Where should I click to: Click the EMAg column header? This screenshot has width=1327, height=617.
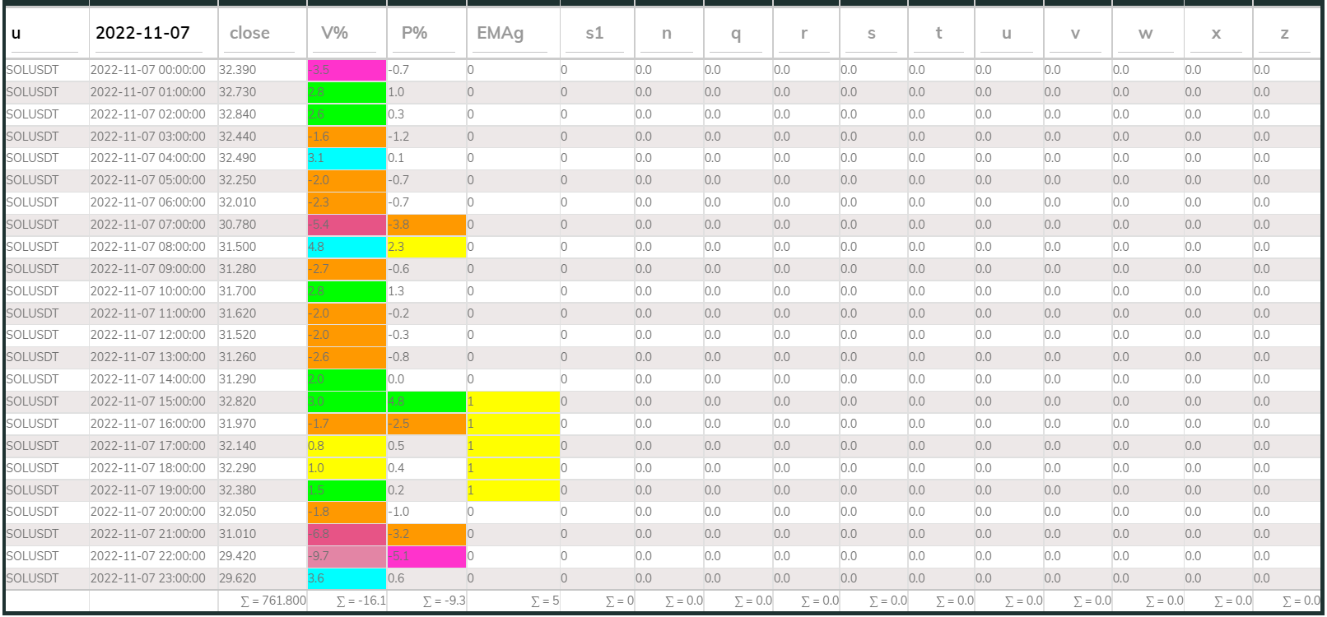tap(500, 33)
